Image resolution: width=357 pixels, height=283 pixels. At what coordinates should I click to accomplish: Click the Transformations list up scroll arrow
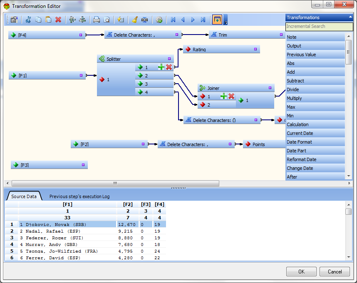coord(349,36)
